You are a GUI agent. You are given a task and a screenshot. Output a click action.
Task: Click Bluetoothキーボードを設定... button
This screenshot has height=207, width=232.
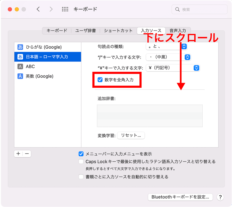[x=180, y=197]
